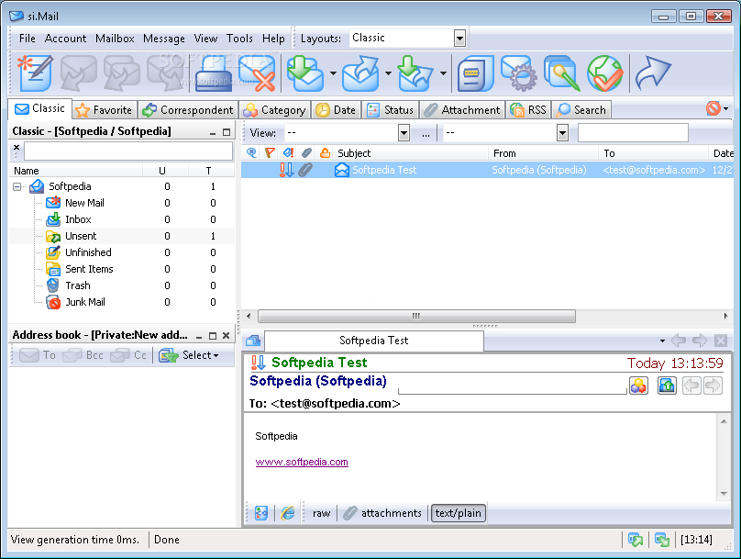Click the folder filter input field

coord(128,151)
